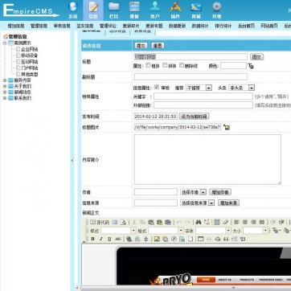Collapse the 案例展示 tree node
The width and height of the screenshot is (291, 291).
(5, 43)
